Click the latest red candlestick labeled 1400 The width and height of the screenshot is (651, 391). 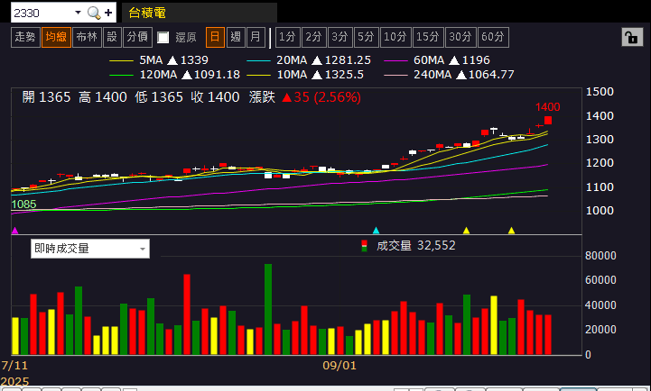548,120
